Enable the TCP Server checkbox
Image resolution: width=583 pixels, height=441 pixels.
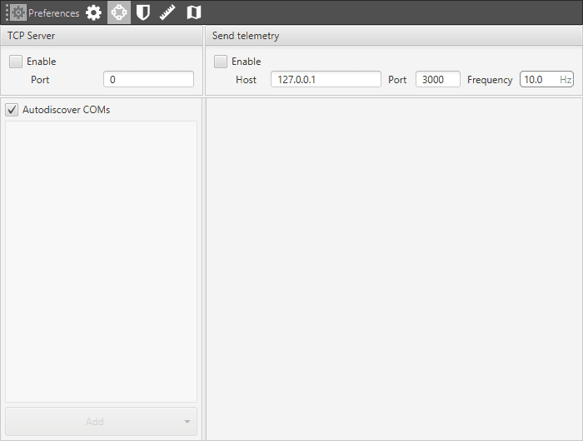(x=16, y=62)
